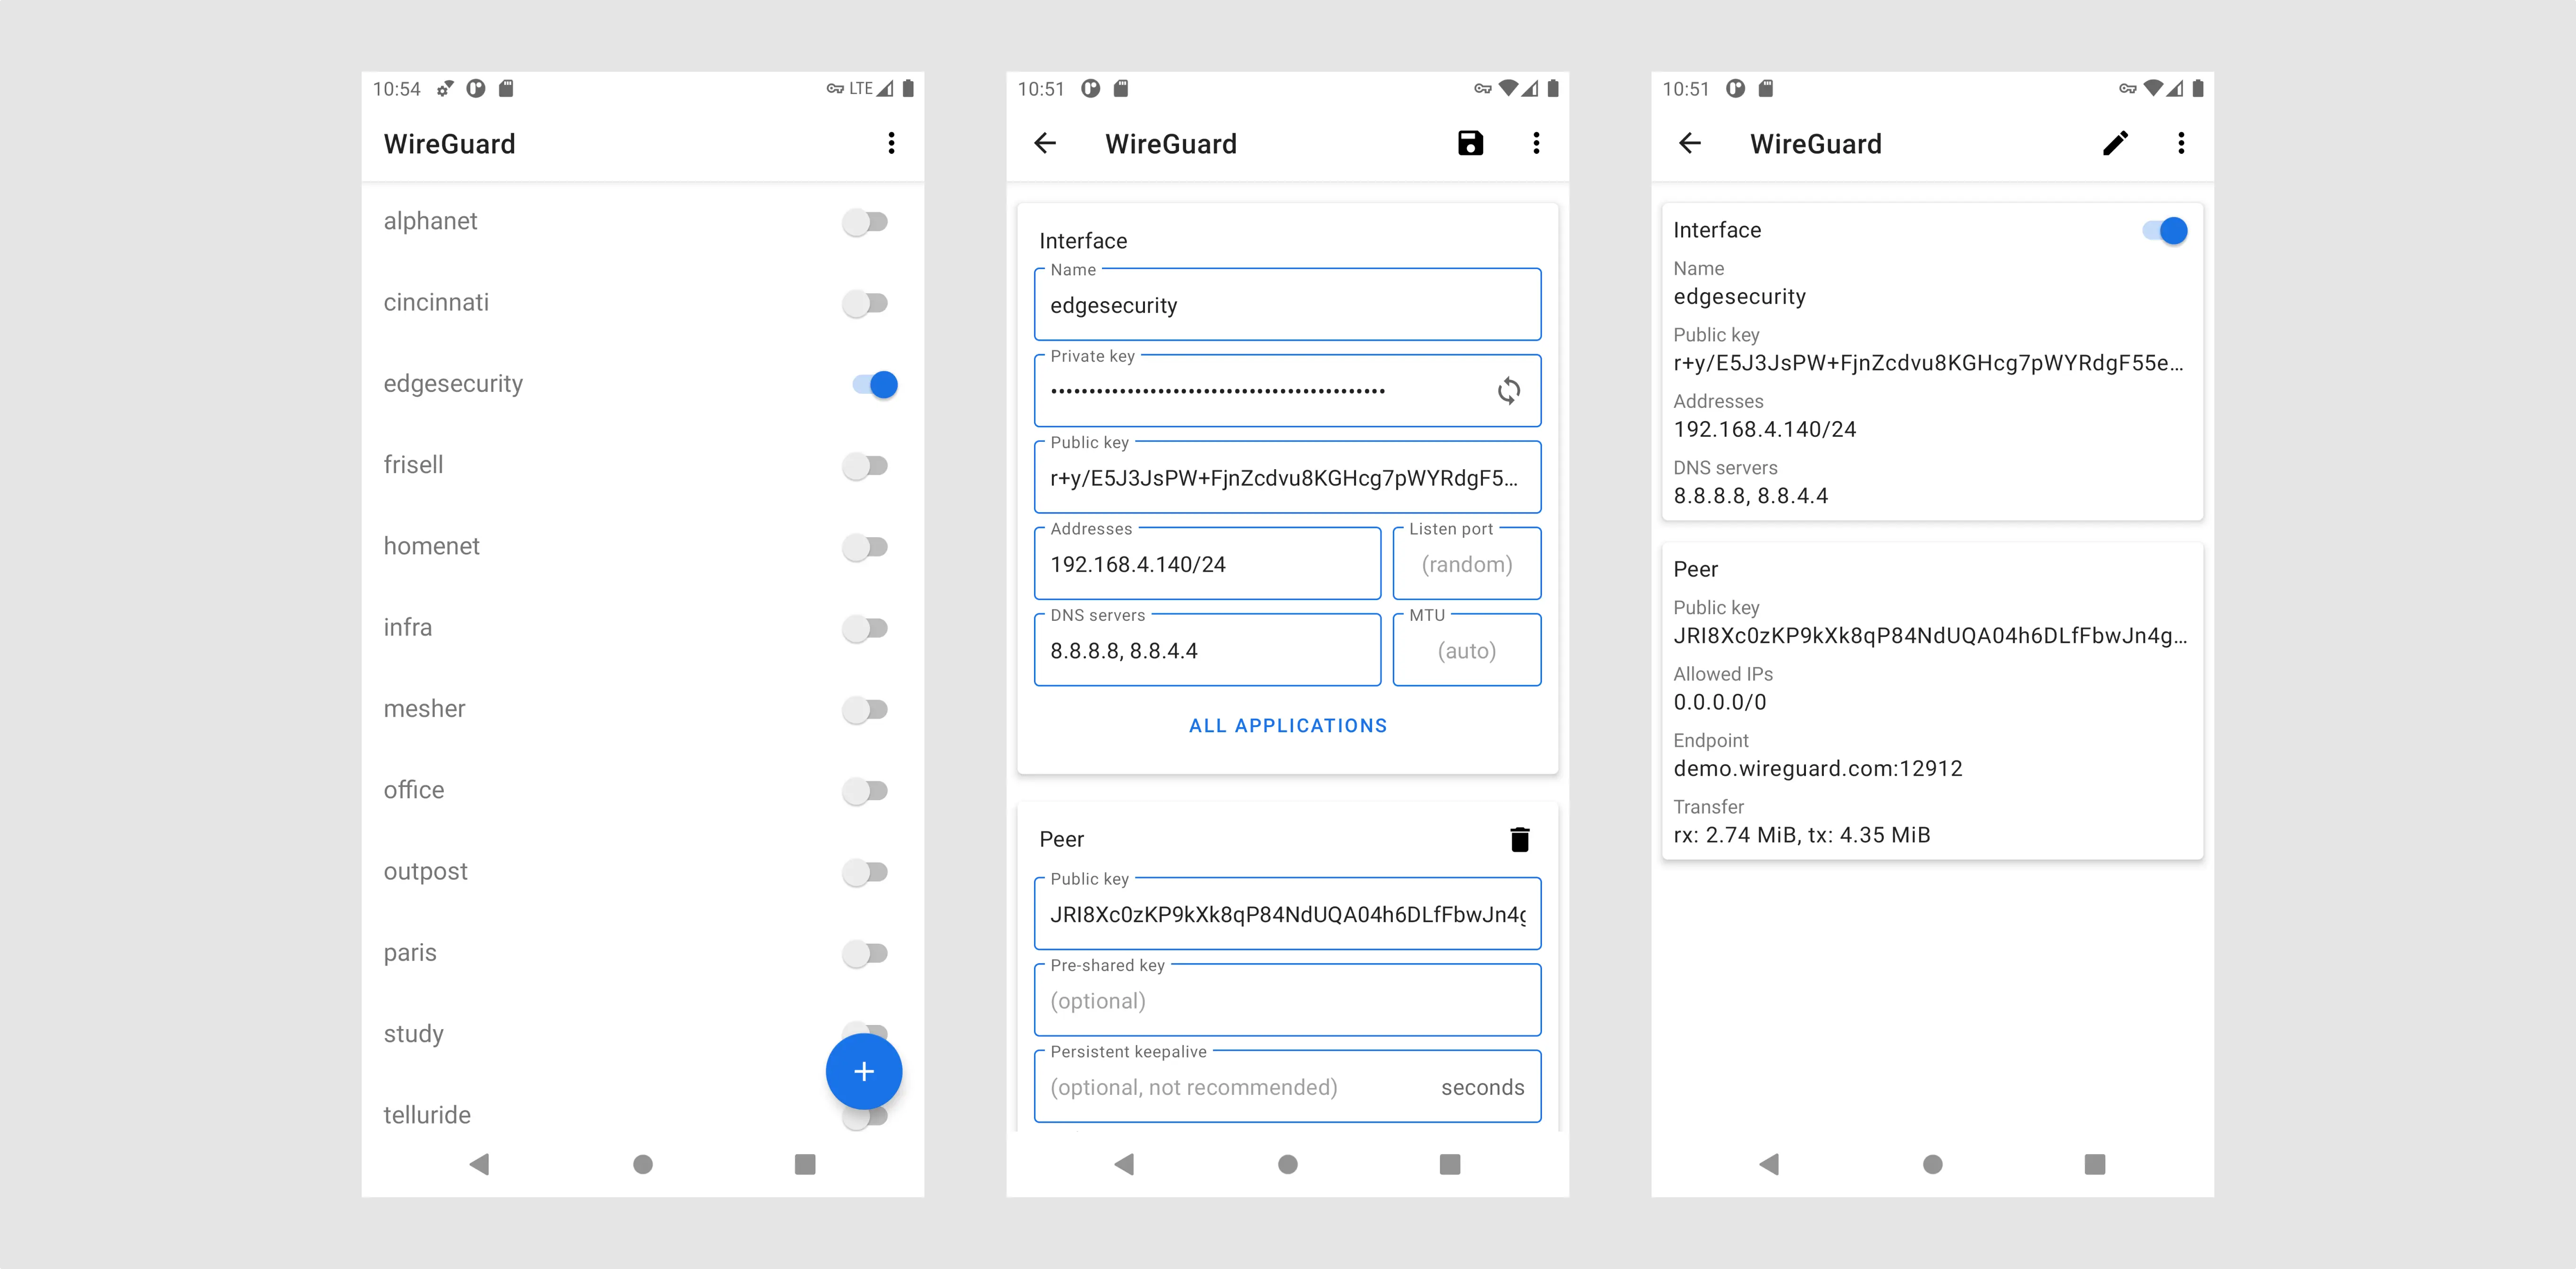The width and height of the screenshot is (2576, 1269).
Task: Enable the homenet tunnel
Action: [x=865, y=547]
